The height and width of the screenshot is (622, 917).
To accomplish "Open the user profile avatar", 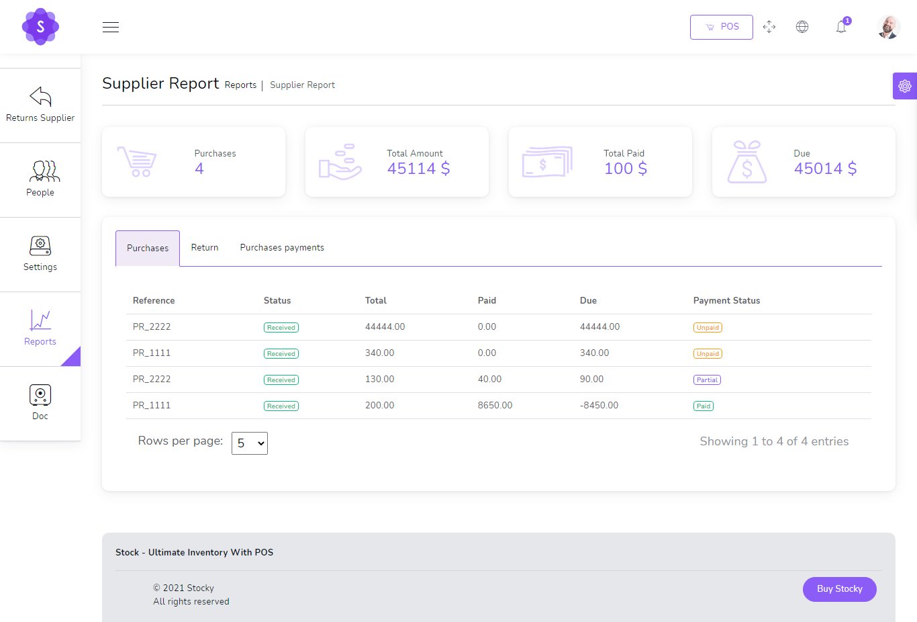I will [888, 27].
